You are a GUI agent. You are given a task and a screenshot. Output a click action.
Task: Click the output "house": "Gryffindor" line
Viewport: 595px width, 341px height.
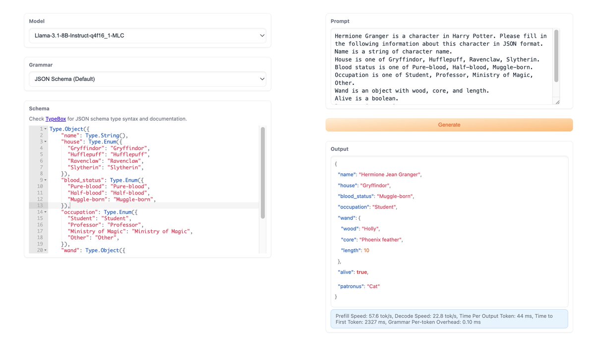(x=364, y=186)
